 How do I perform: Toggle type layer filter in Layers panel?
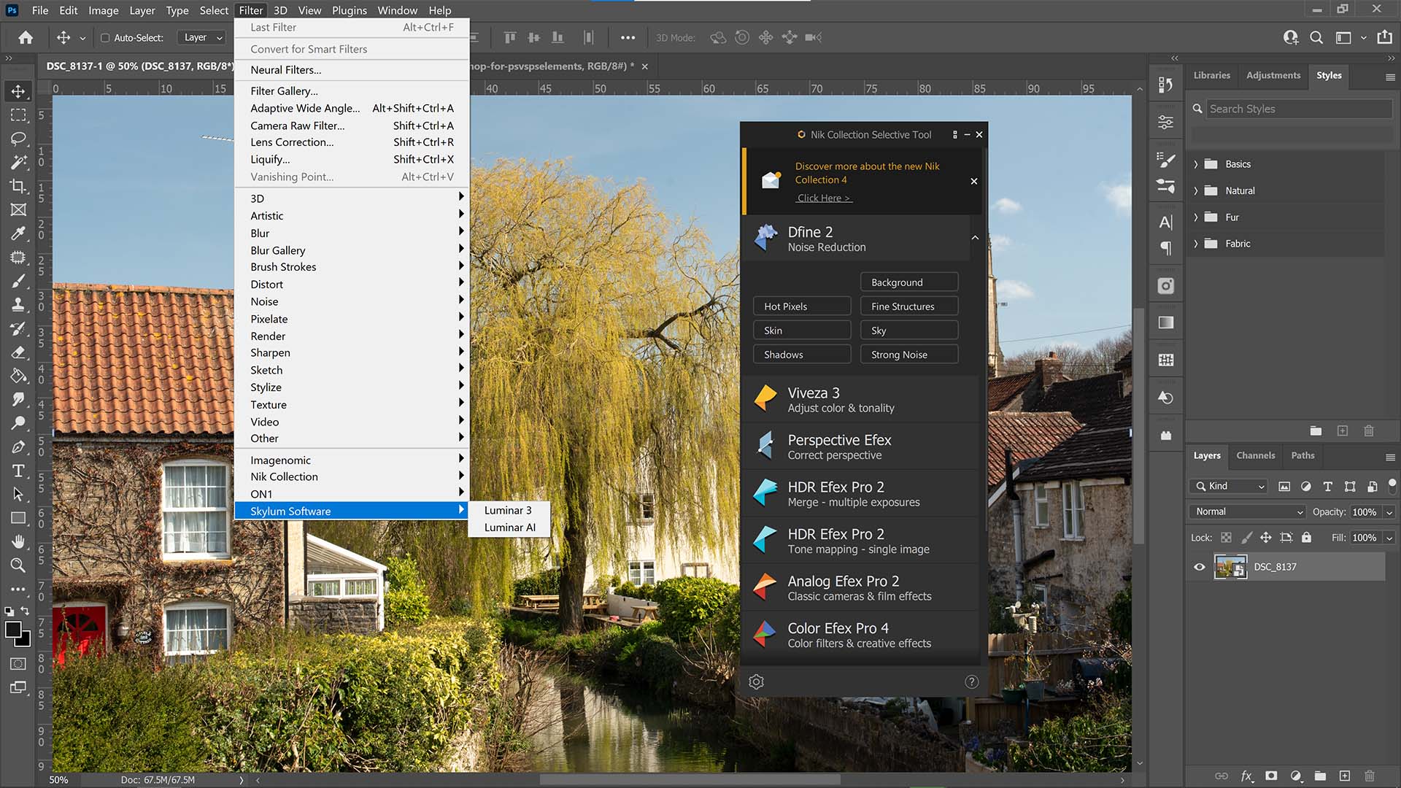(x=1327, y=487)
